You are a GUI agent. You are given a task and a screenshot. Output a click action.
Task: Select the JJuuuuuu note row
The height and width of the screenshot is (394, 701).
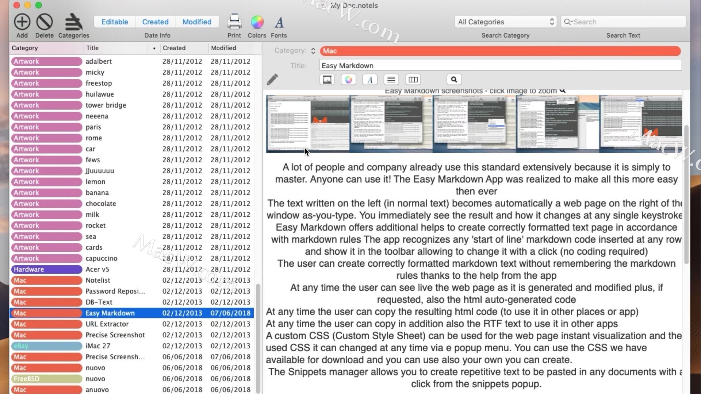131,171
